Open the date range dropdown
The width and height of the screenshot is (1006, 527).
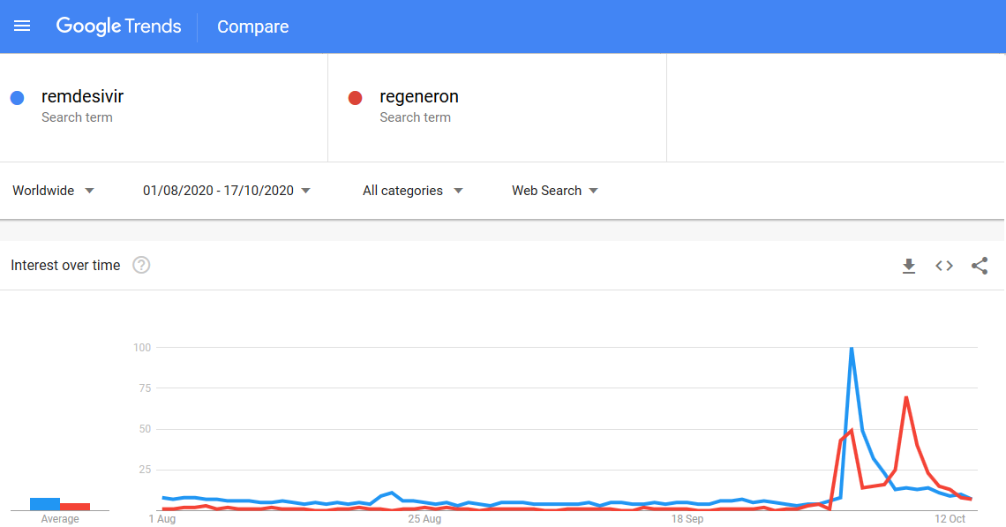pos(227,191)
